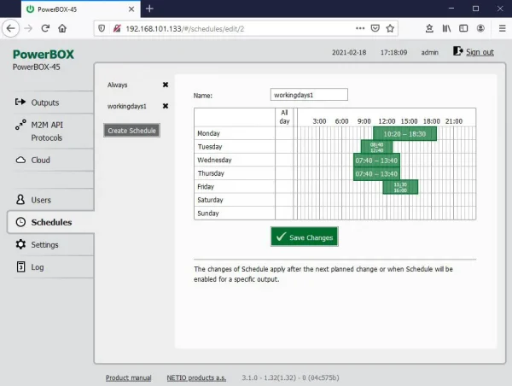This screenshot has width=512, height=386.
Task: Select the PowerBOX-45 browser tab
Action: click(x=81, y=9)
